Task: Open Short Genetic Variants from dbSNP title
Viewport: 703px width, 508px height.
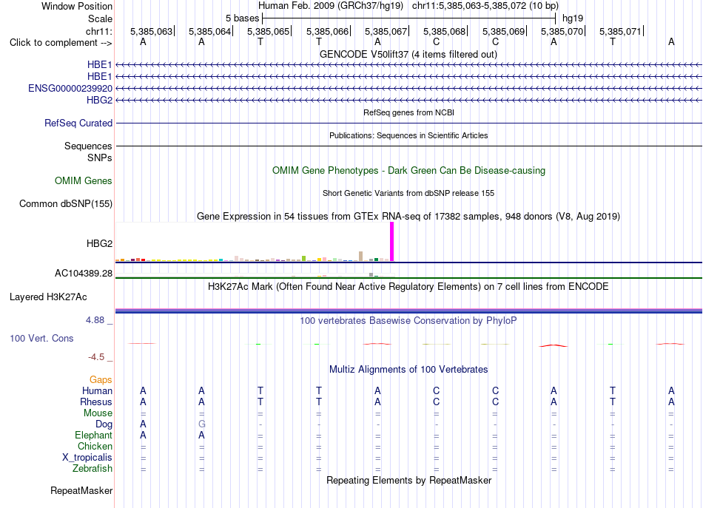Action: pos(408,193)
